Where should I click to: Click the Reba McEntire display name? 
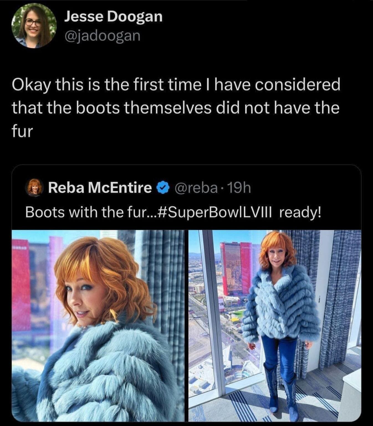(x=100, y=188)
